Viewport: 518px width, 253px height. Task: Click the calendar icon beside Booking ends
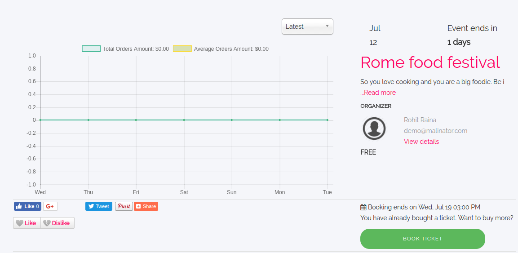(363, 207)
